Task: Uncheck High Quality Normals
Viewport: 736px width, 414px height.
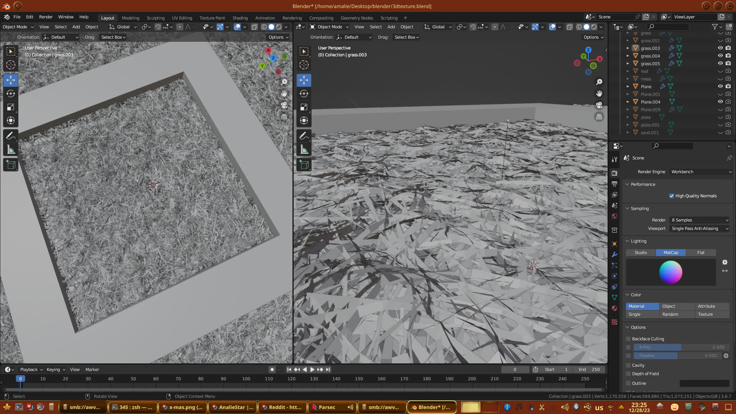Action: (x=672, y=196)
